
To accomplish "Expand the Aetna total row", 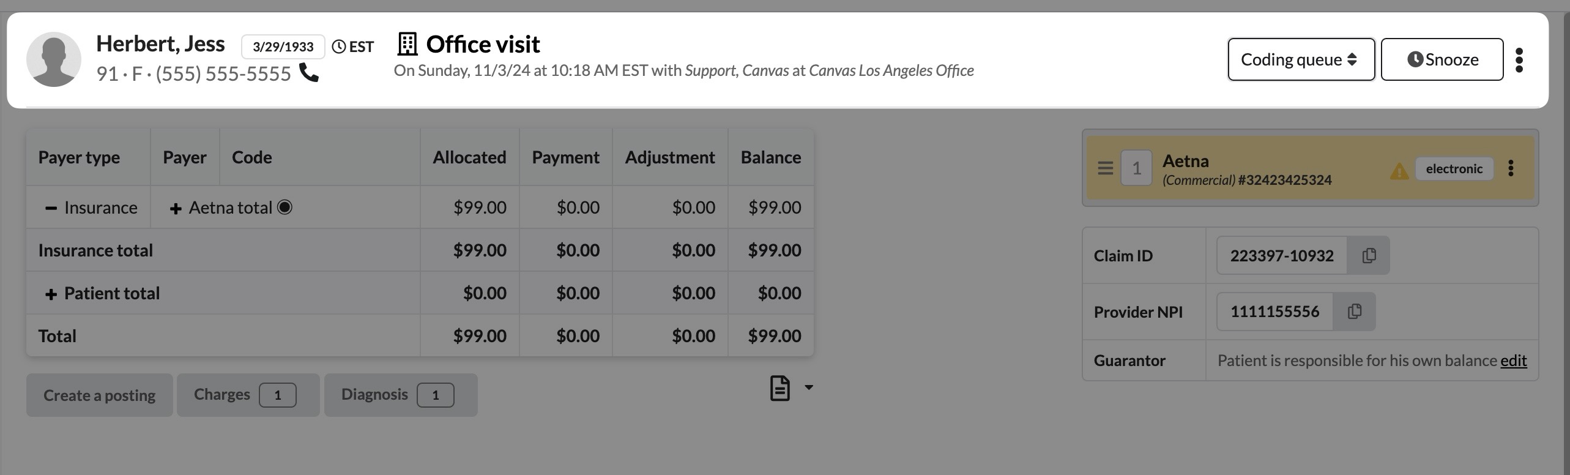I will (176, 209).
